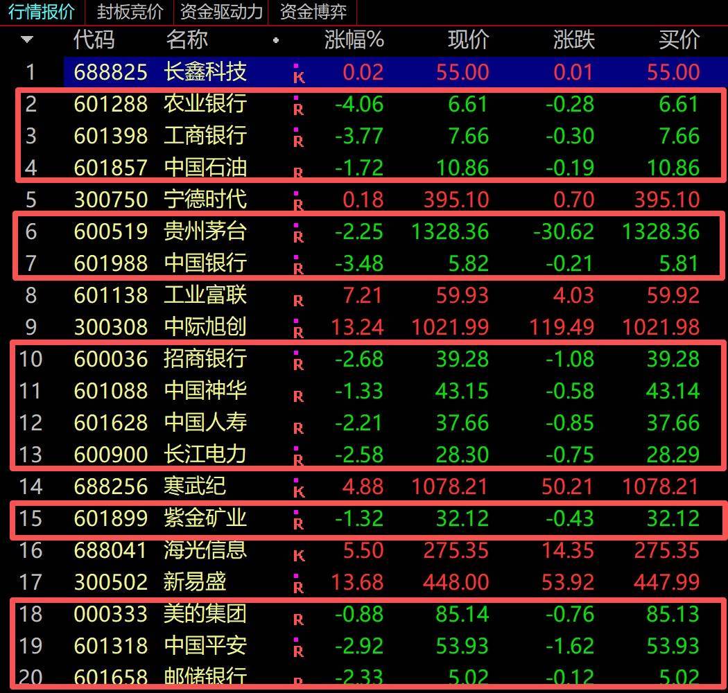
Task: Select the stock name 中国石油
Action: point(205,167)
